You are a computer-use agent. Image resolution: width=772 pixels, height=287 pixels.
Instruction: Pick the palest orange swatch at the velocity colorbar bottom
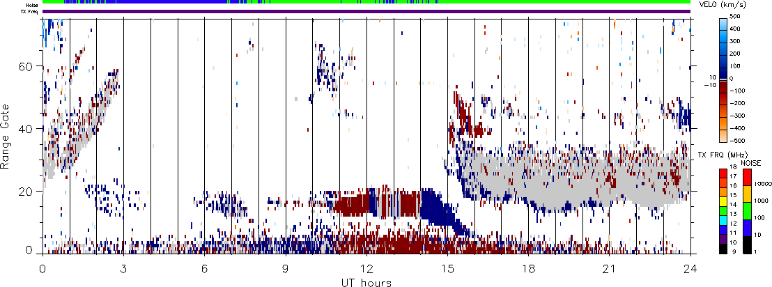(x=723, y=137)
